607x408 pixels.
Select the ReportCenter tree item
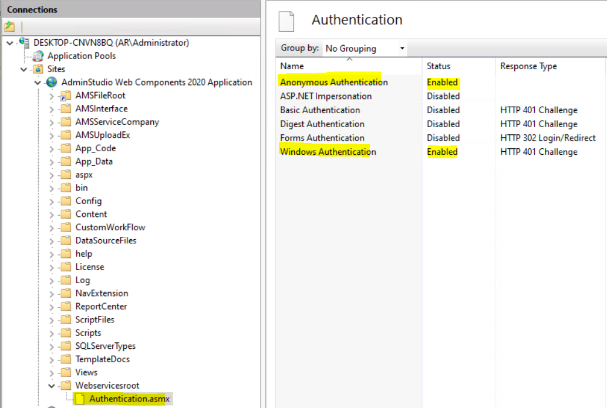point(101,307)
